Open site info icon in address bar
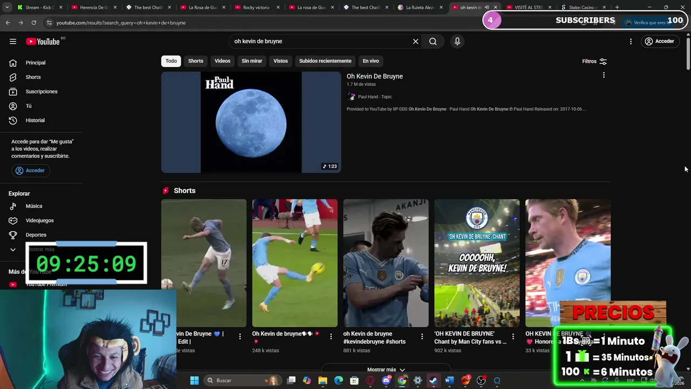 [49, 23]
